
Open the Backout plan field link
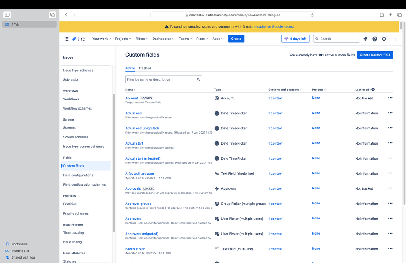click(x=135, y=249)
